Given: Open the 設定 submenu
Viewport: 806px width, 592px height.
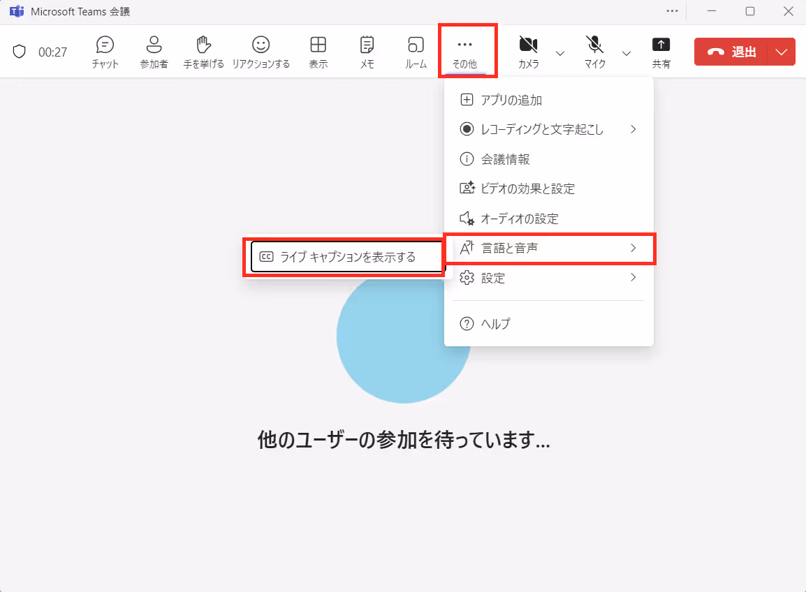Looking at the screenshot, I should [549, 278].
